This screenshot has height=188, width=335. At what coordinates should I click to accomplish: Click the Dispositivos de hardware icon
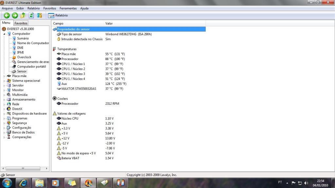click(9, 114)
